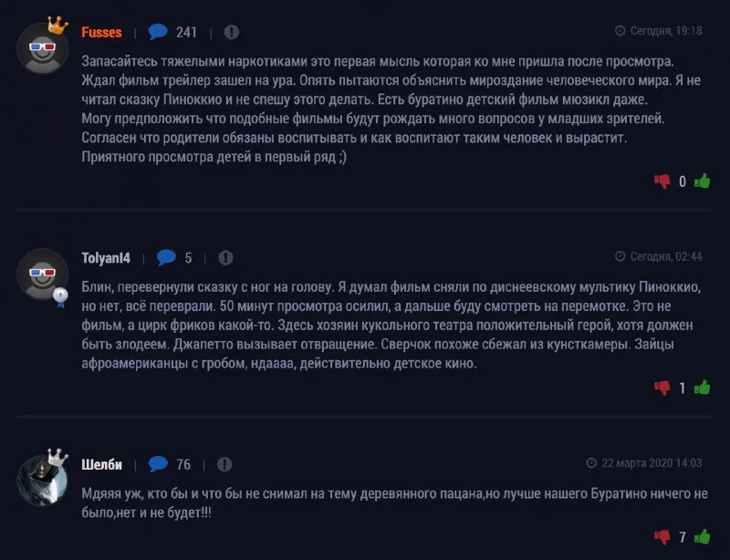Open Шелби's comment count bubble
Viewport: 730px width, 560px height.
(159, 464)
